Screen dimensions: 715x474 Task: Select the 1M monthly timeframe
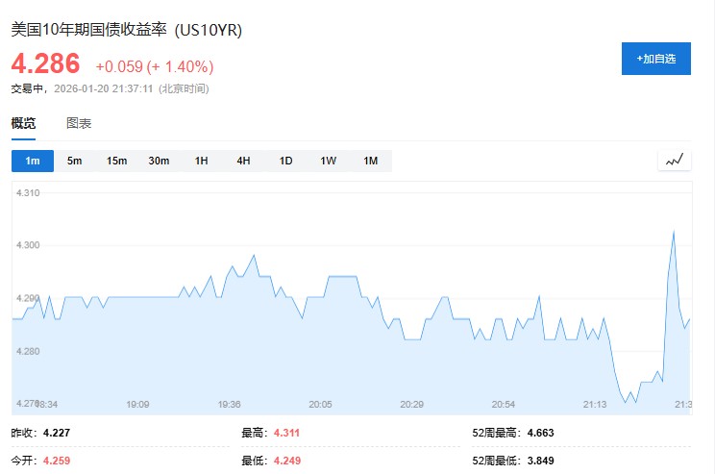[x=371, y=161]
